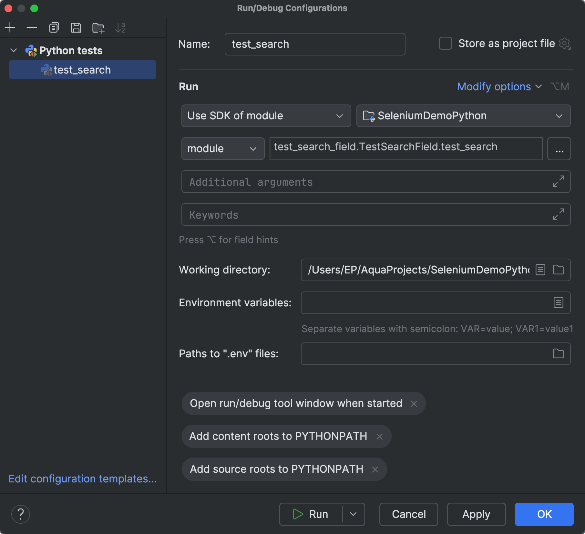Sort configurations alphabetically
This screenshot has width=585, height=534.
[x=120, y=27]
